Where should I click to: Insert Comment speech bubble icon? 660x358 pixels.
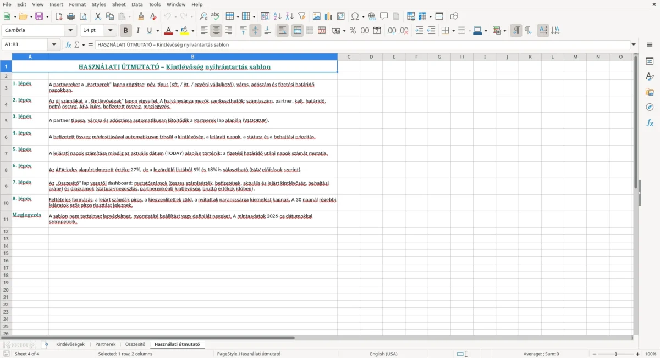[384, 16]
